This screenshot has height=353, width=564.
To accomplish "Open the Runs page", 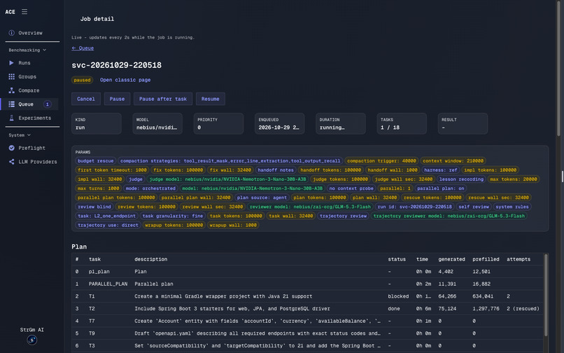I will [24, 62].
